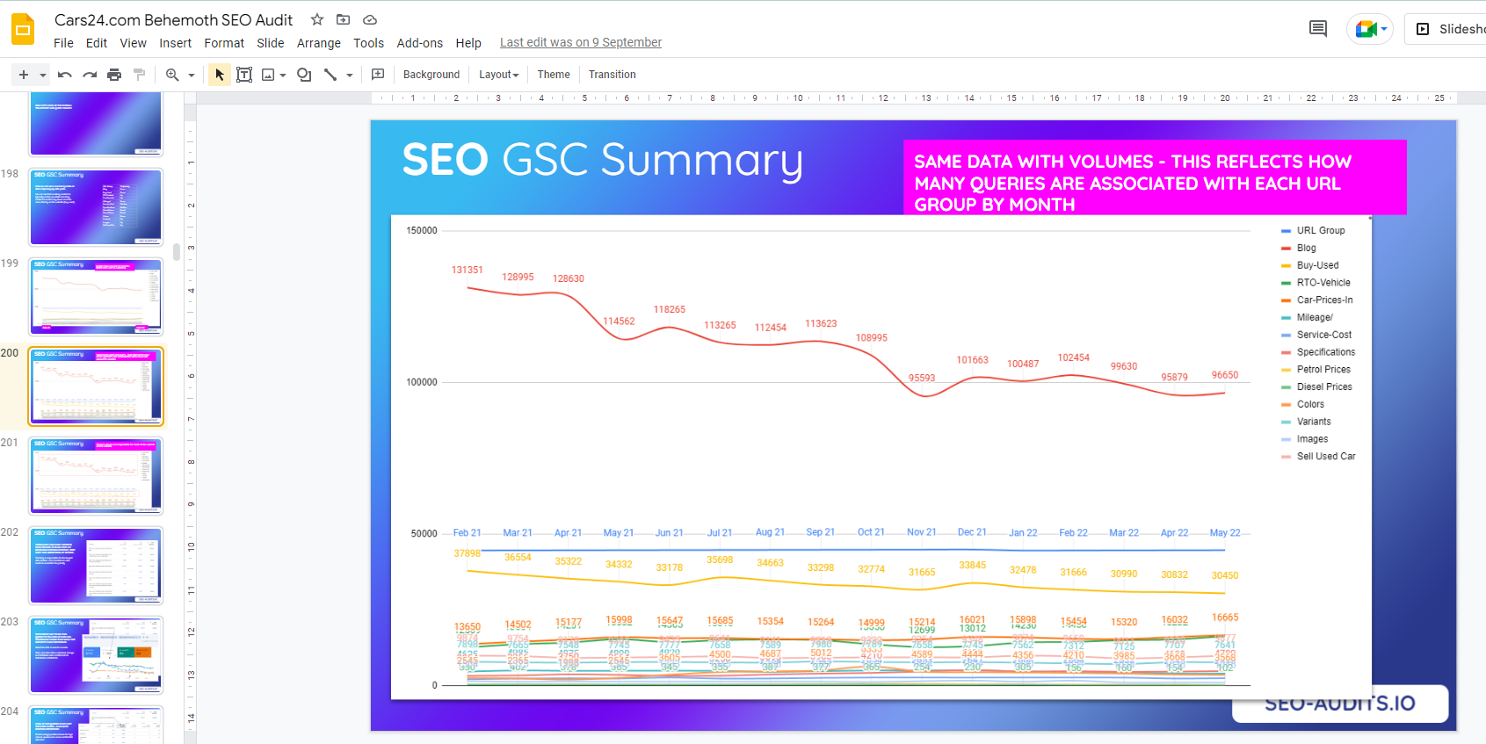Open the Arrange menu

click(x=318, y=43)
